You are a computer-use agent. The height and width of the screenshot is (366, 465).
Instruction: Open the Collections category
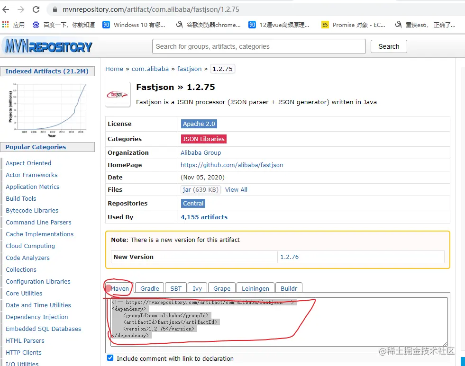[x=21, y=270]
